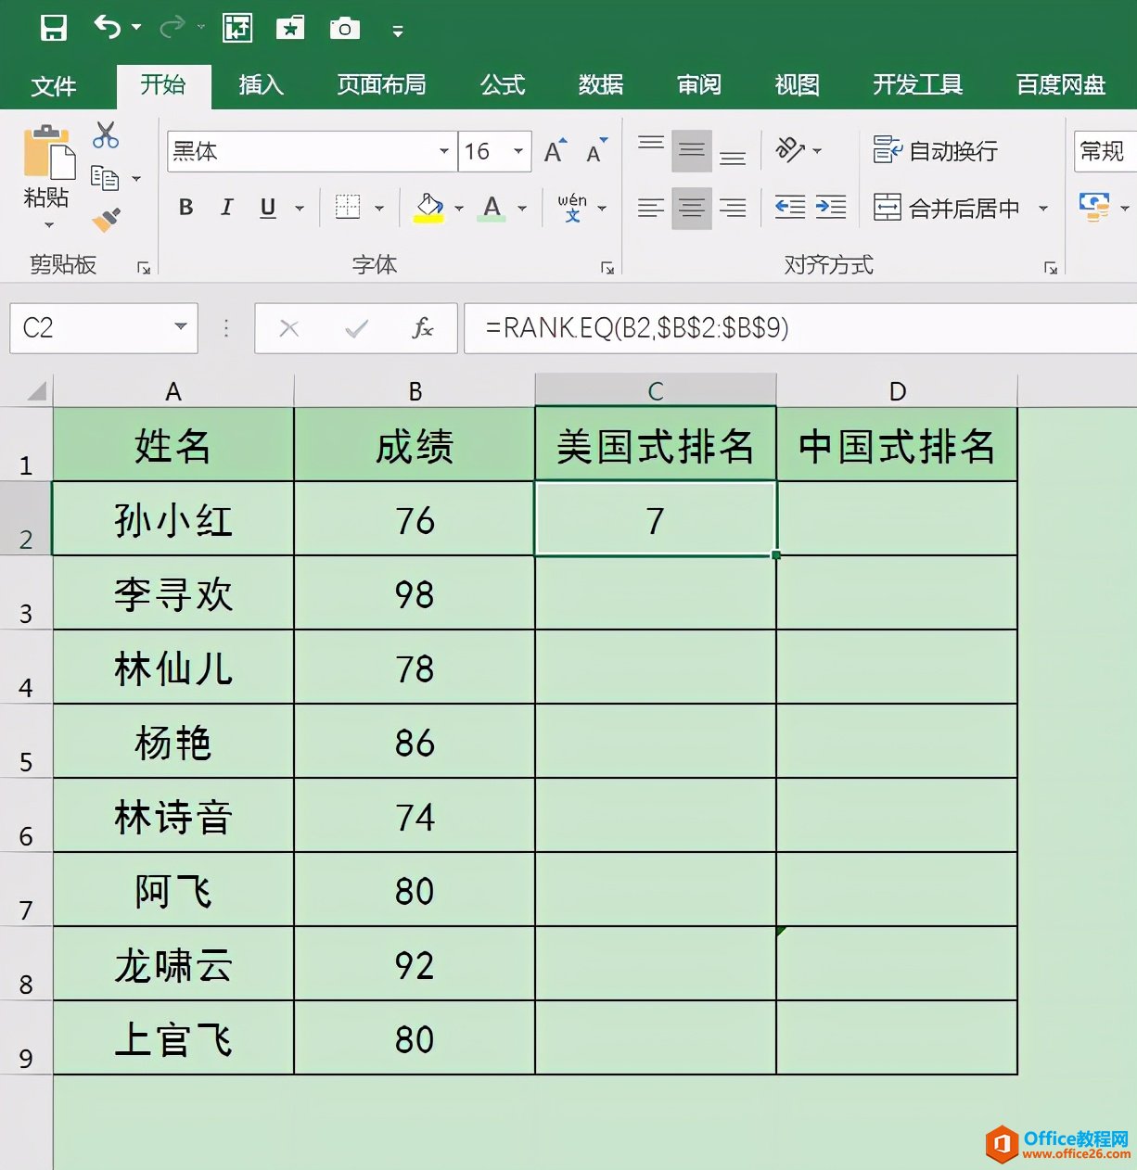
Task: Click the cancel X in formula bar
Action: [289, 328]
